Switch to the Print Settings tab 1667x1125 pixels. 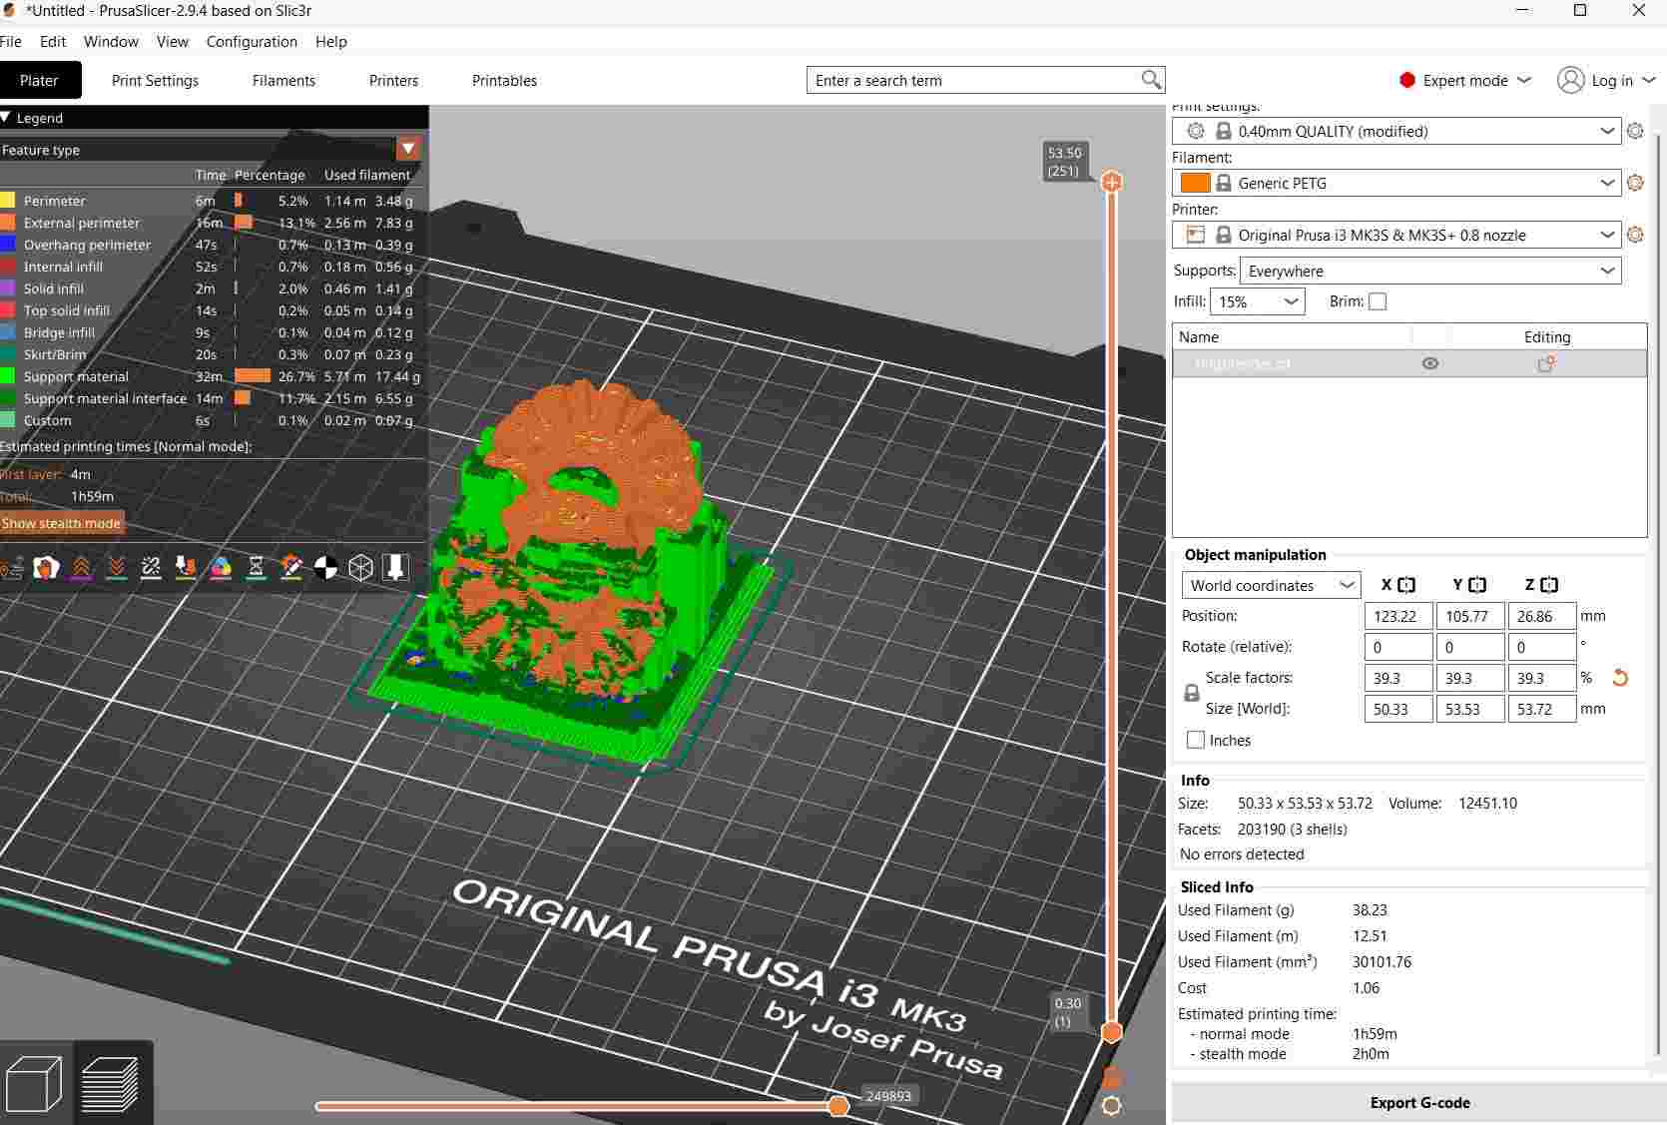click(155, 80)
